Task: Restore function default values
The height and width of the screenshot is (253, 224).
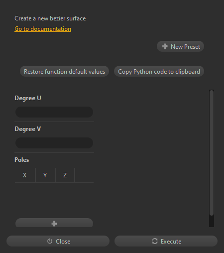Action: (64, 72)
